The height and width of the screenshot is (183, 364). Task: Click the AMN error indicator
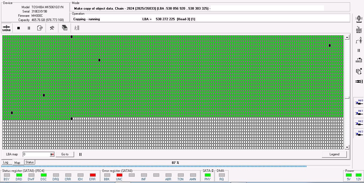pyautogui.click(x=193, y=175)
